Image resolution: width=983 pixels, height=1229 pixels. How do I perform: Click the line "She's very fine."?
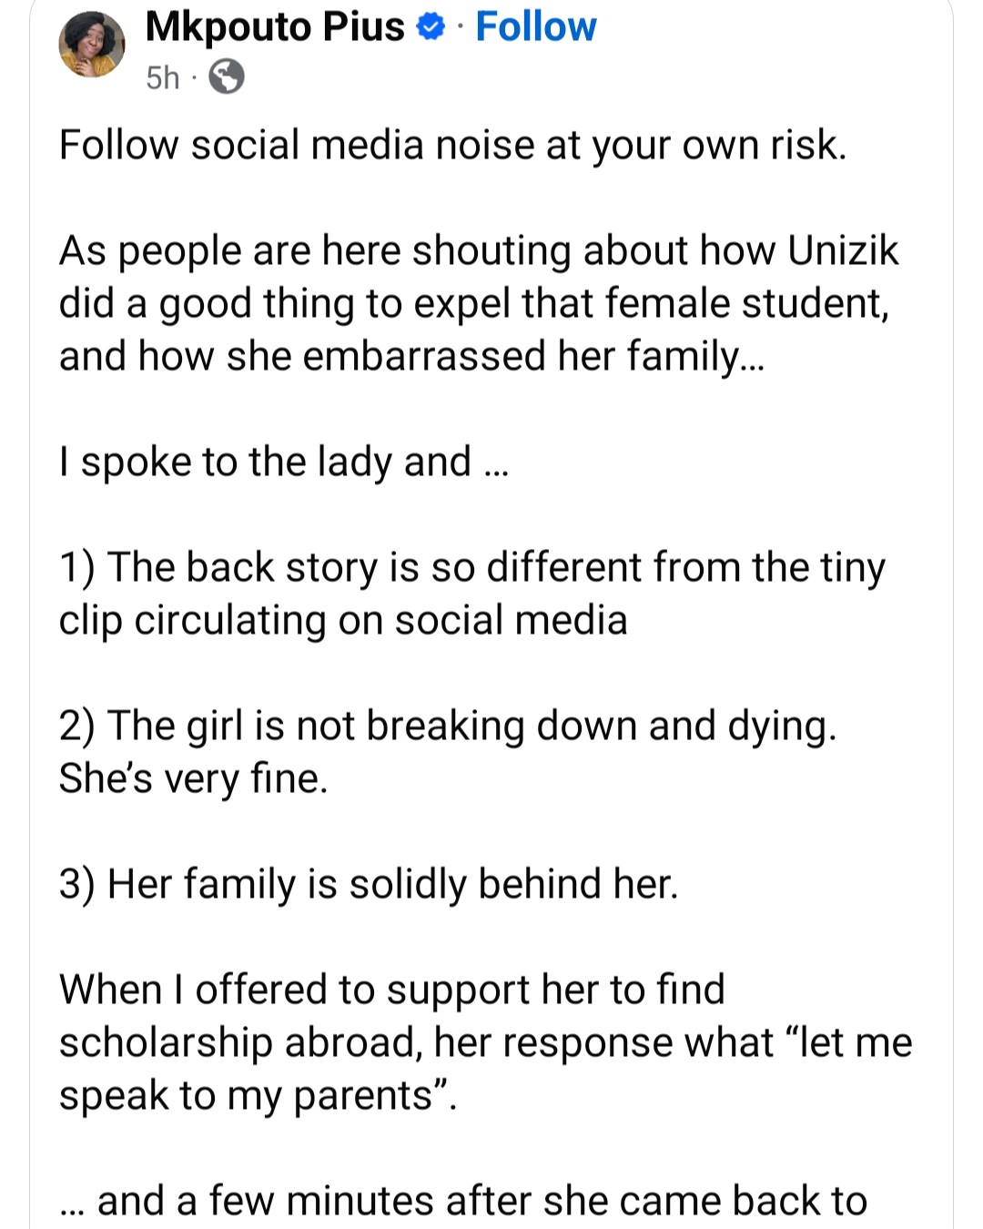(193, 779)
